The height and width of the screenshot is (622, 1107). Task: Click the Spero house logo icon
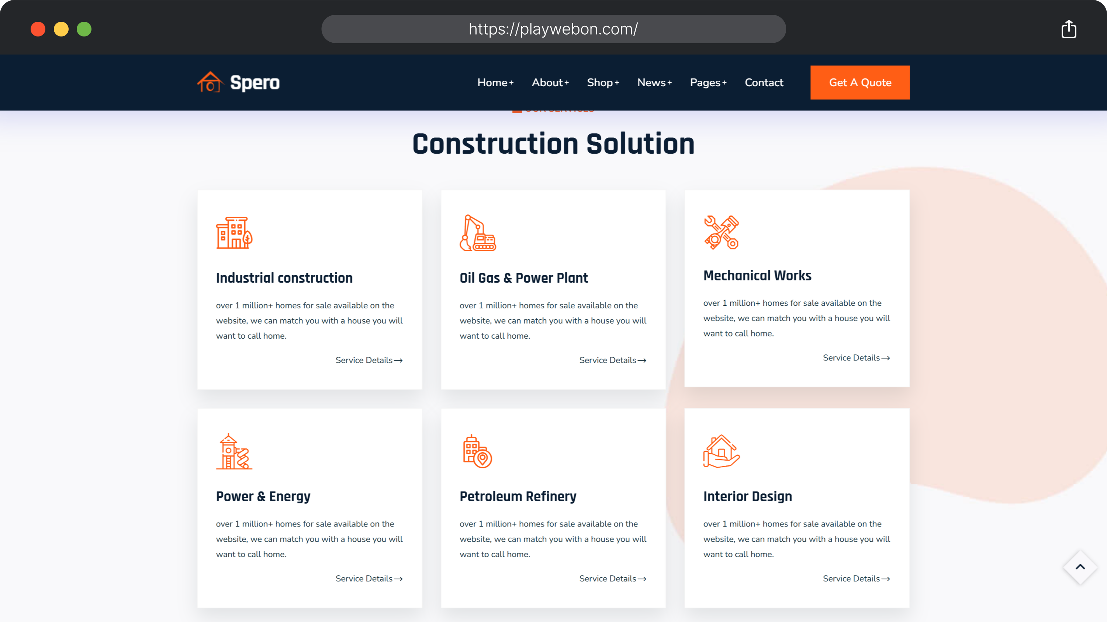(x=210, y=83)
